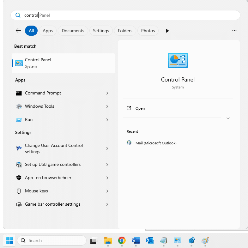
Task: Click the taskbar Search box
Action: pyautogui.click(x=52, y=240)
